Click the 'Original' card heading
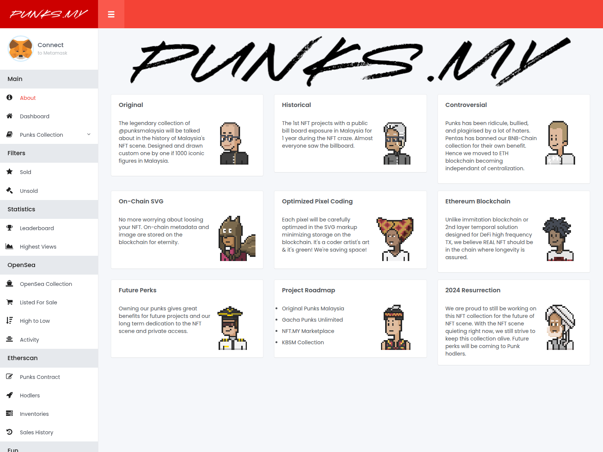 pos(131,105)
